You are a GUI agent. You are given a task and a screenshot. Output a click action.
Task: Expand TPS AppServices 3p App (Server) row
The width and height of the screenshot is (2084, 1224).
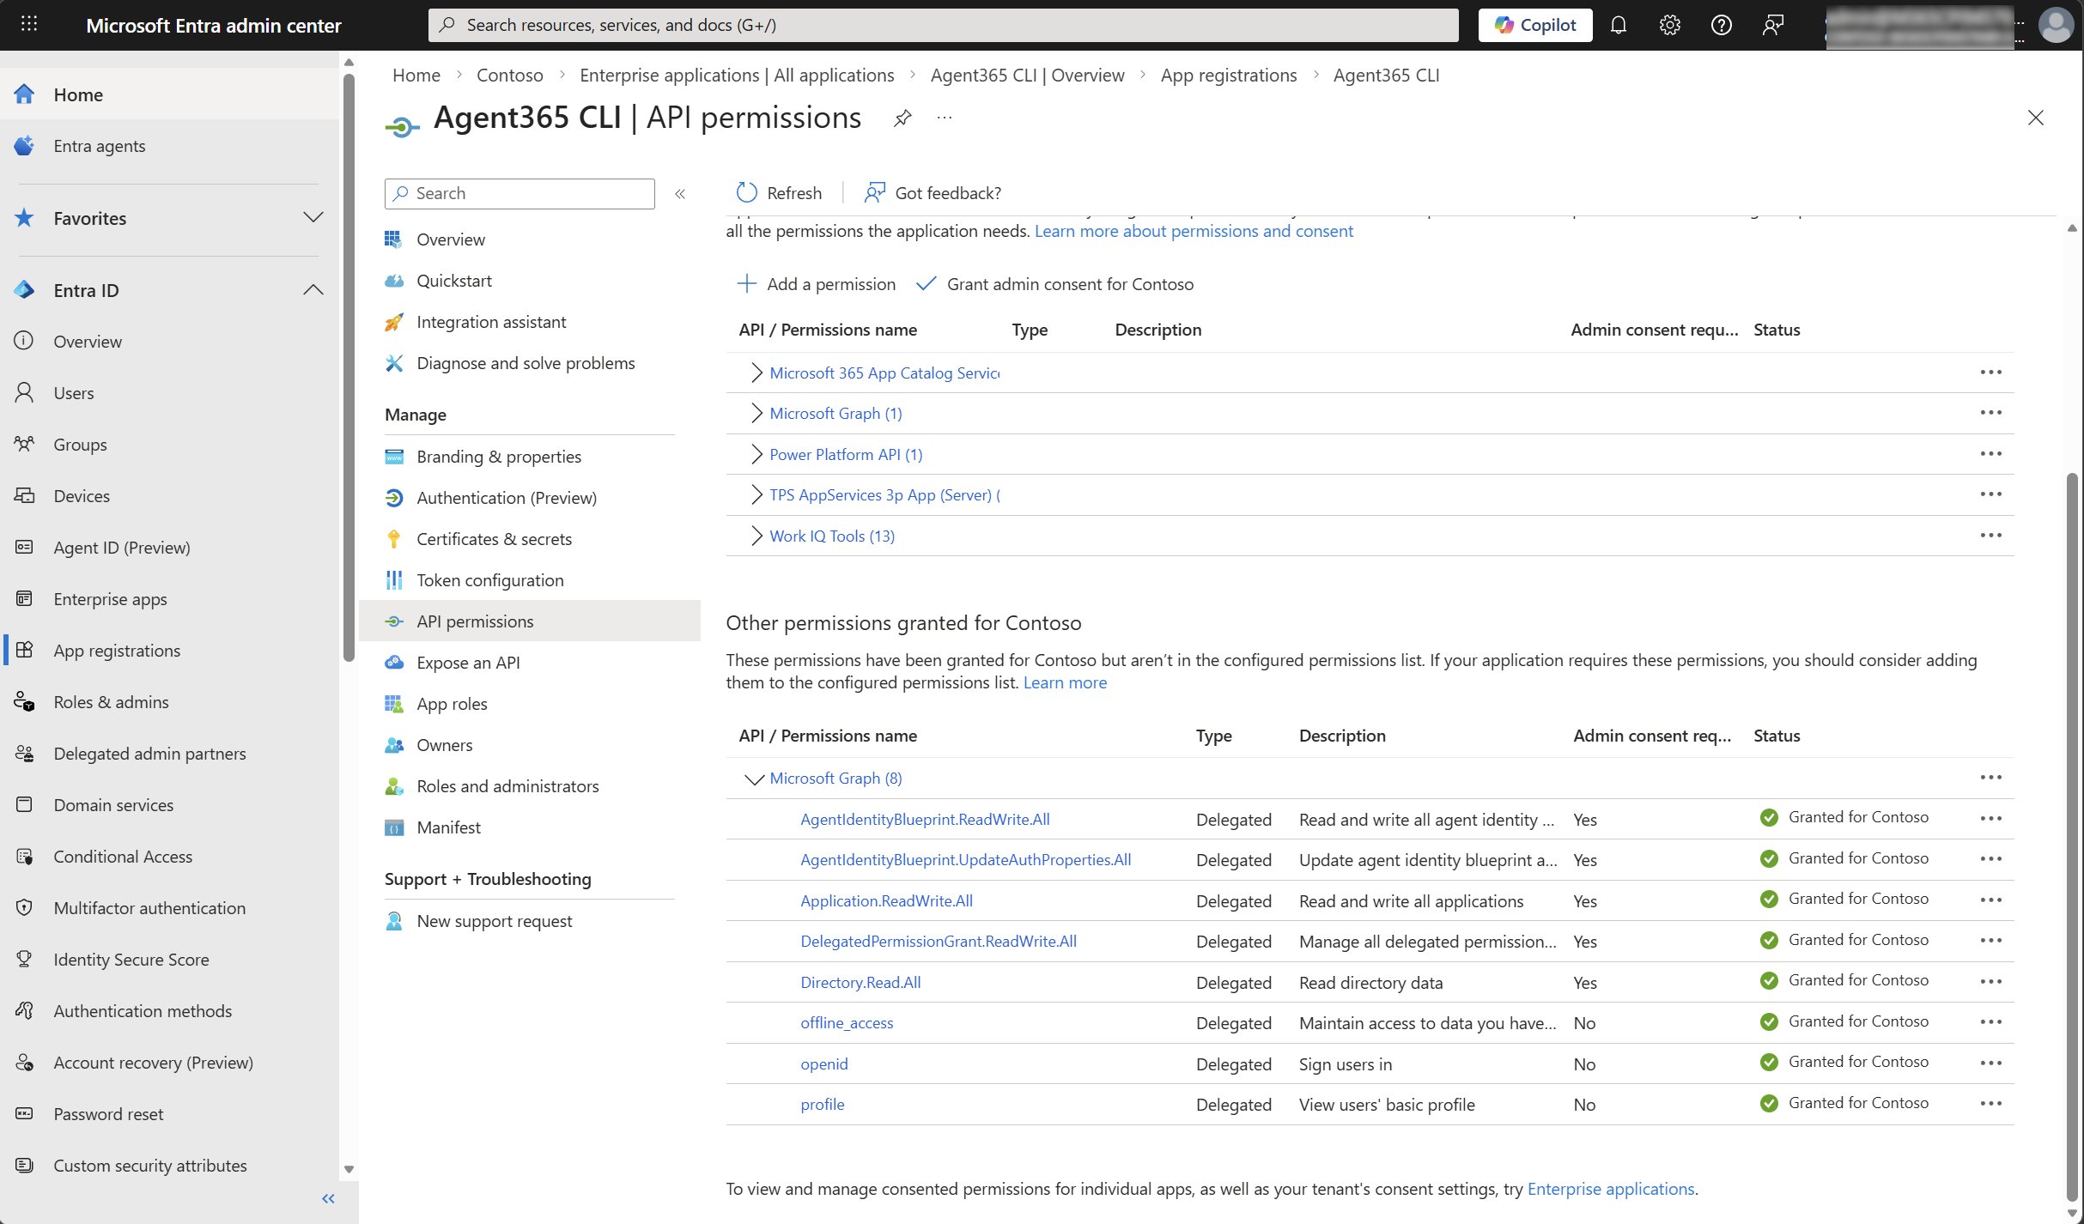756,494
